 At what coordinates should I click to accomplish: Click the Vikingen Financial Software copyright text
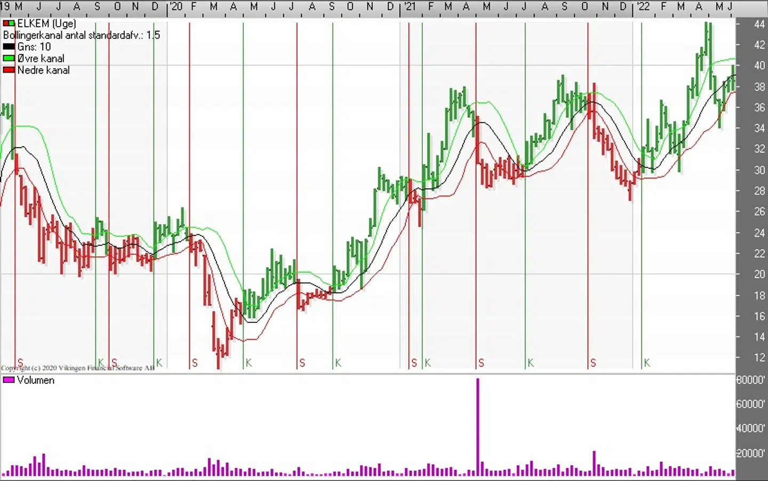click(77, 368)
